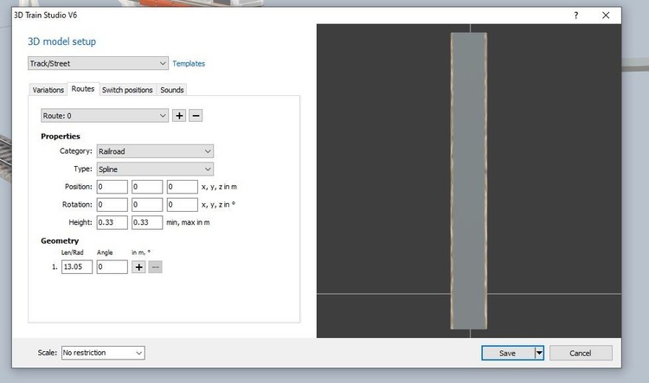
Task: Click the Save button
Action: click(508, 353)
